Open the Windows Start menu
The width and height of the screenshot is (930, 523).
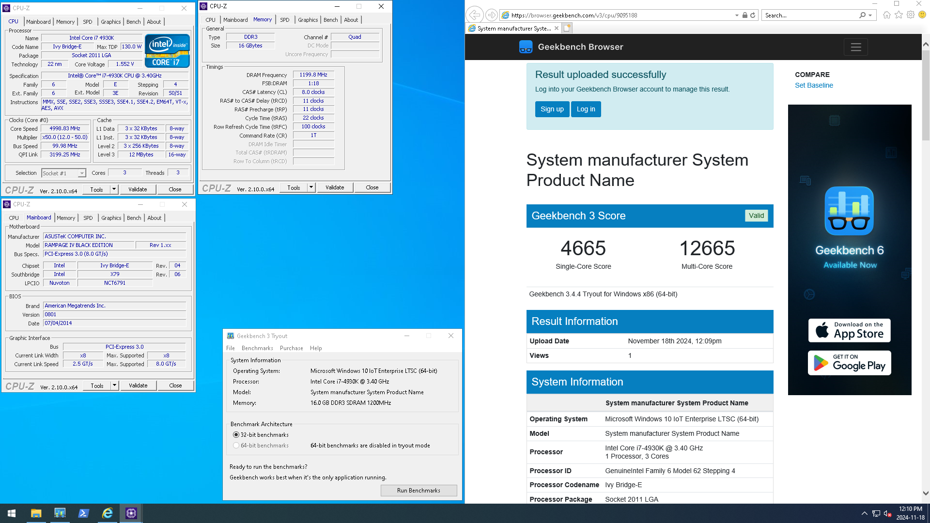click(x=12, y=513)
